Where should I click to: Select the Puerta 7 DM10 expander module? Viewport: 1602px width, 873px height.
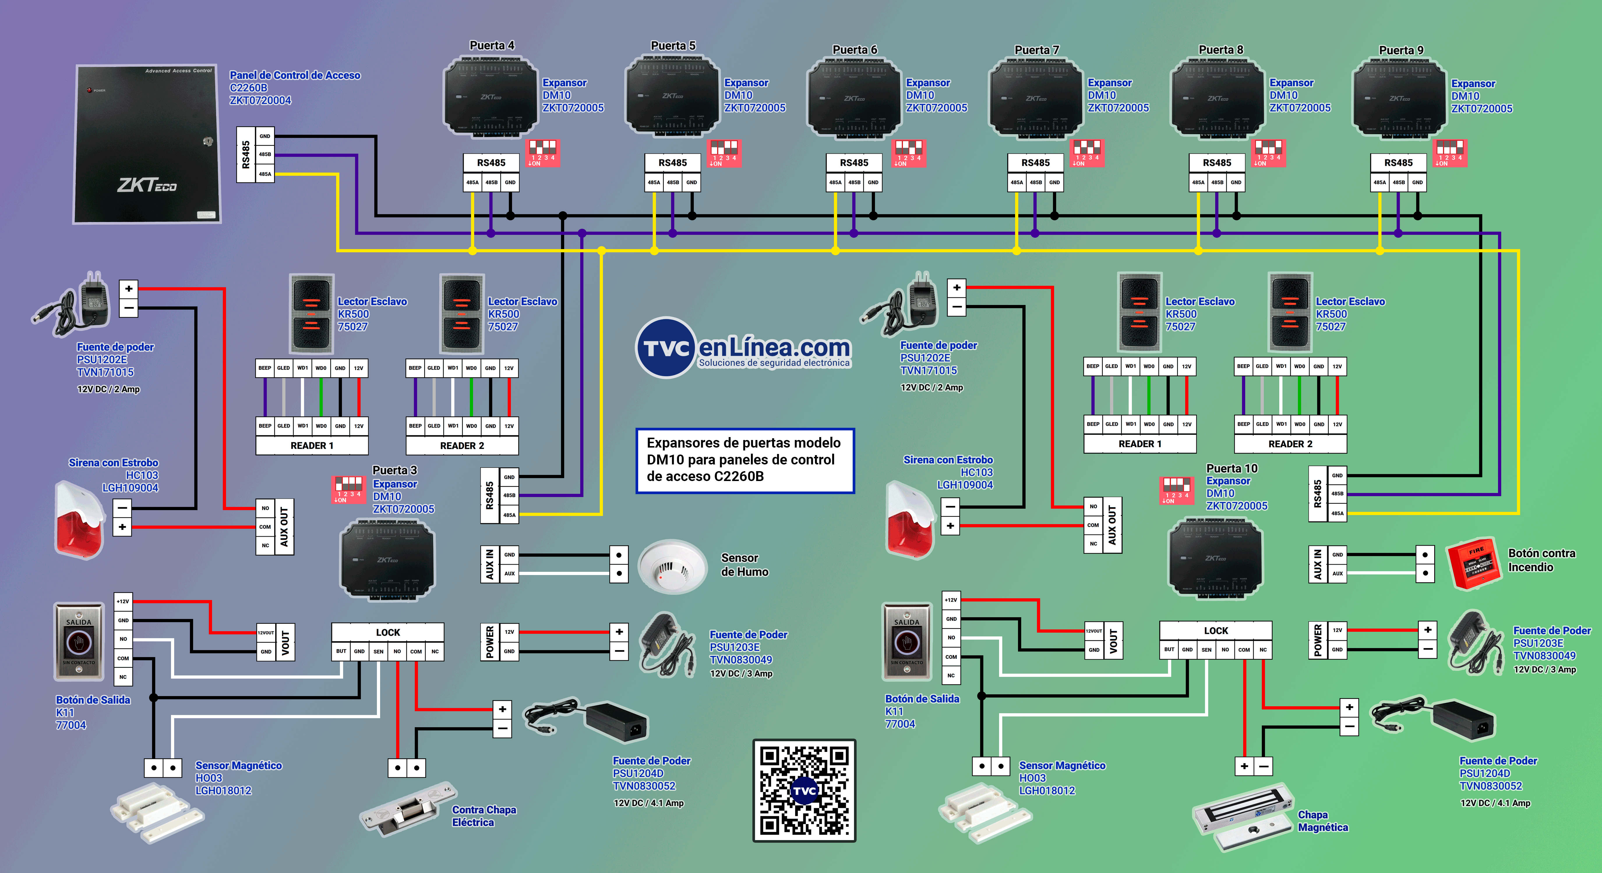click(x=1035, y=99)
